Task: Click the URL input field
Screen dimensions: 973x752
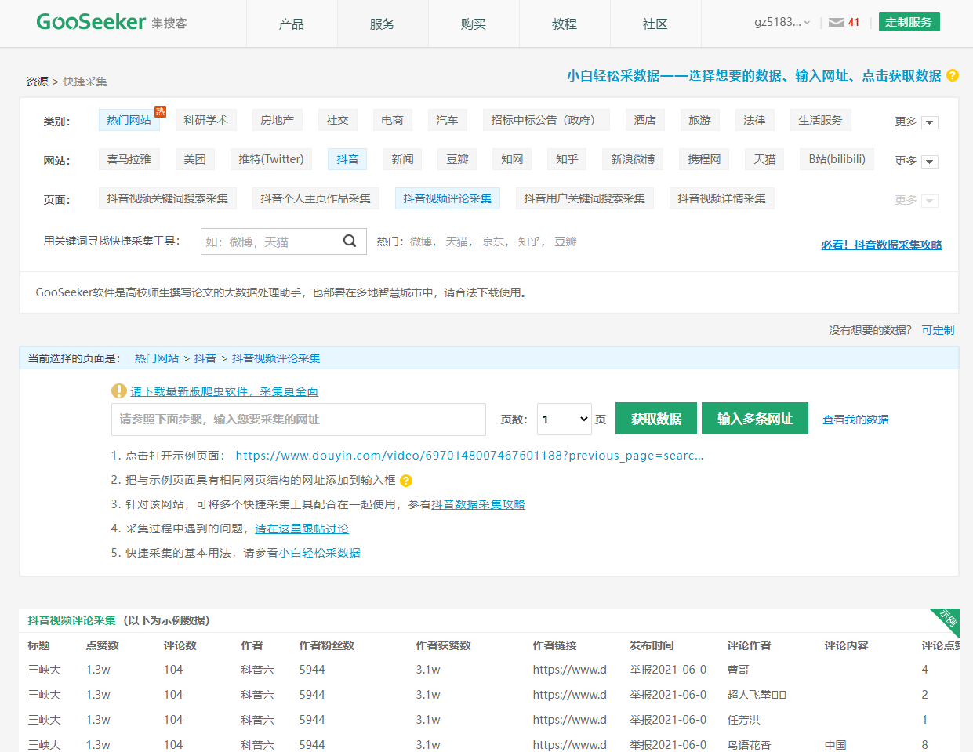Action: click(299, 420)
